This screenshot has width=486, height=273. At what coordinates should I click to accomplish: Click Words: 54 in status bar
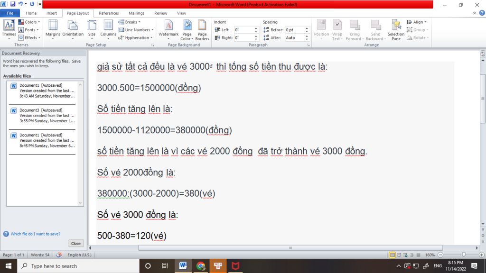click(x=40, y=255)
